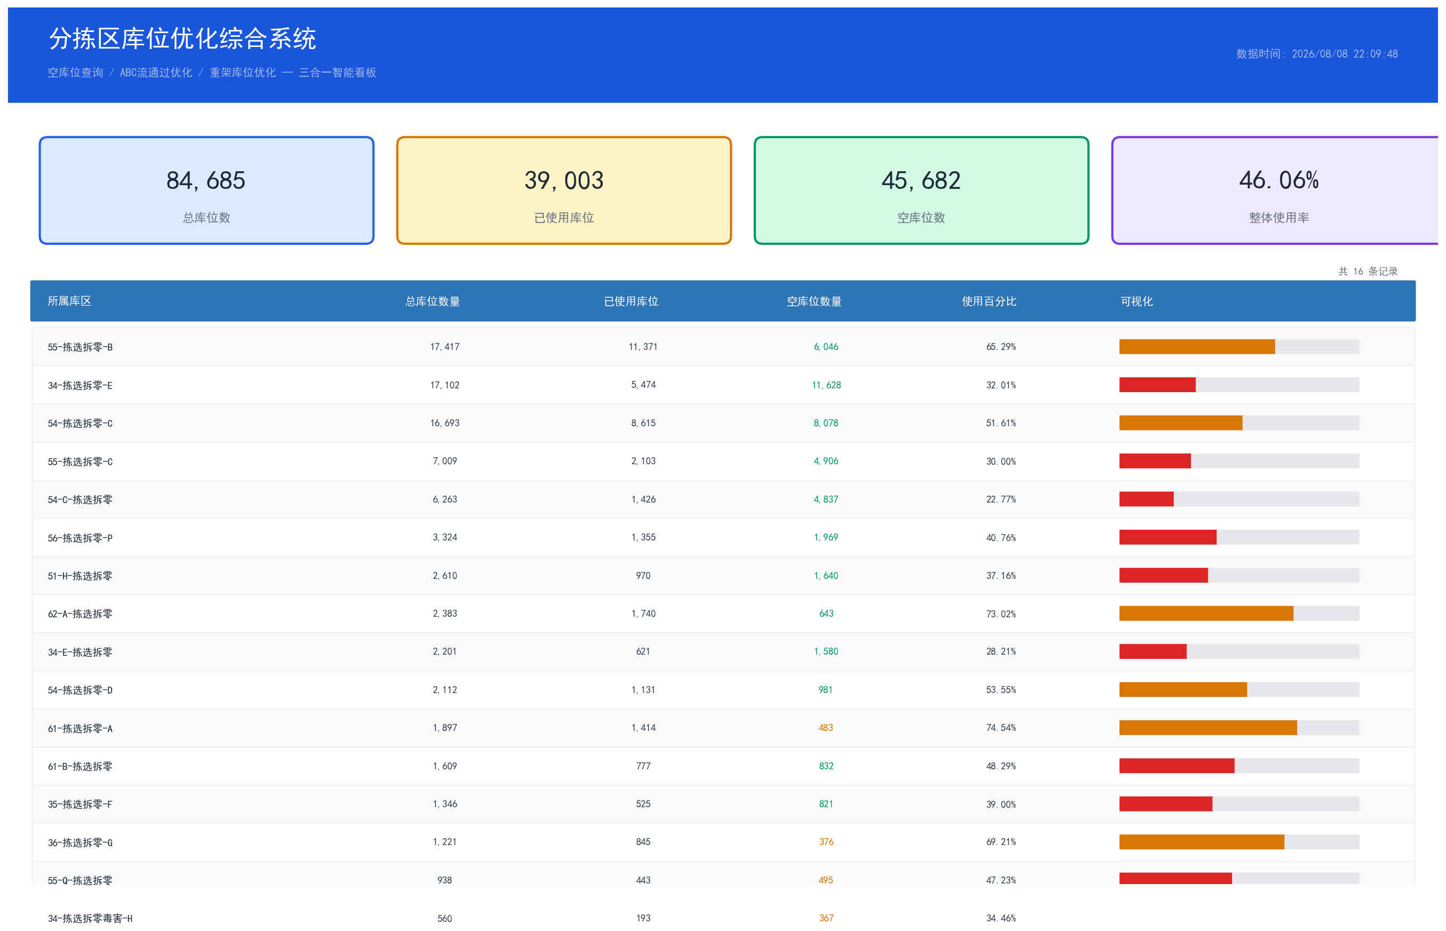The image size is (1446, 931).
Task: Click the 30.00% usage percentage
Action: 1001,460
